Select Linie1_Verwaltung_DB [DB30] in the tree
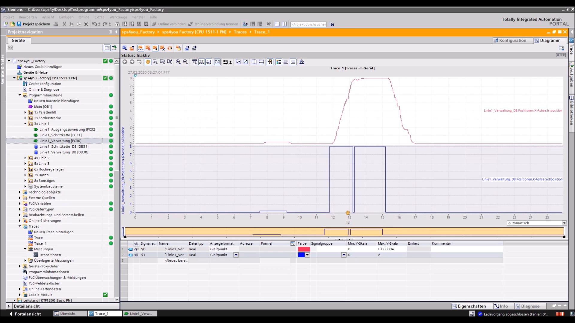 [64, 152]
